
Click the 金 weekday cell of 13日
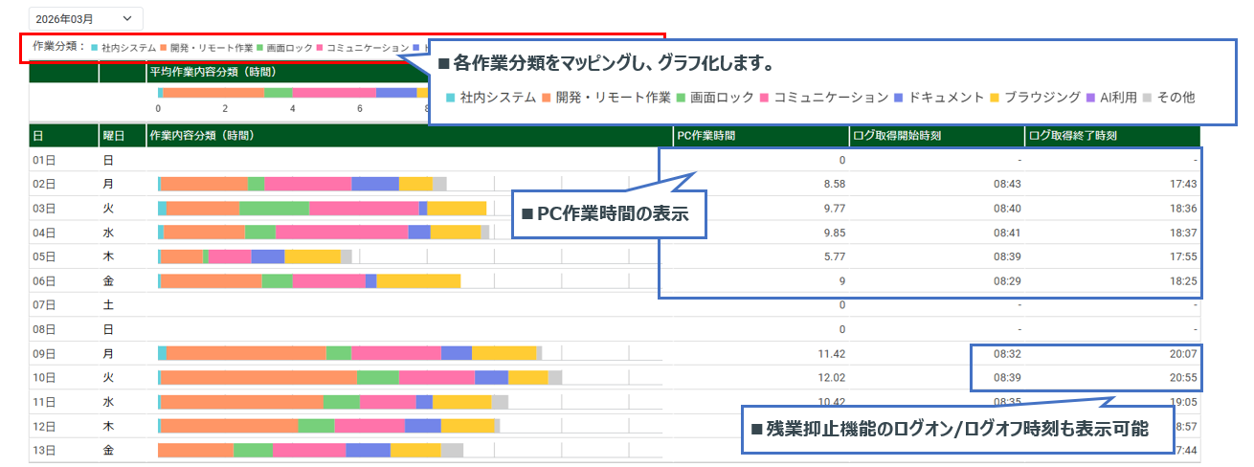108,450
